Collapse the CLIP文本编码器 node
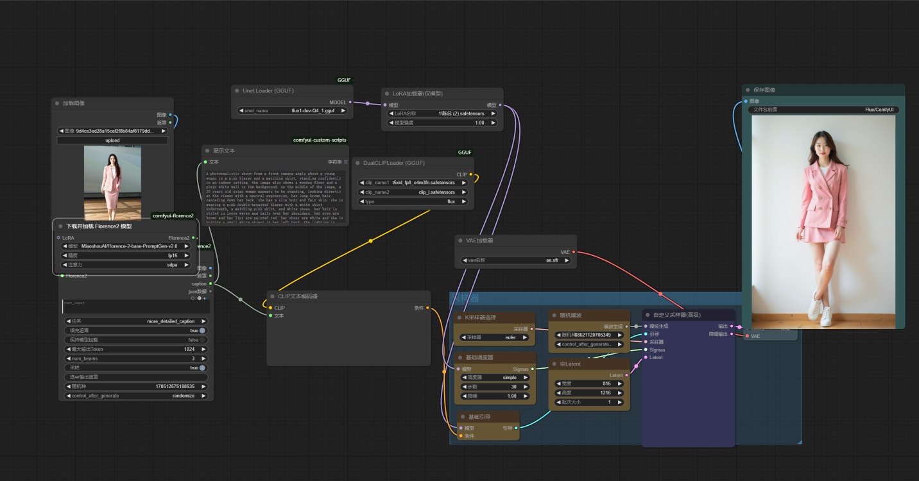The image size is (919, 481). tap(272, 296)
